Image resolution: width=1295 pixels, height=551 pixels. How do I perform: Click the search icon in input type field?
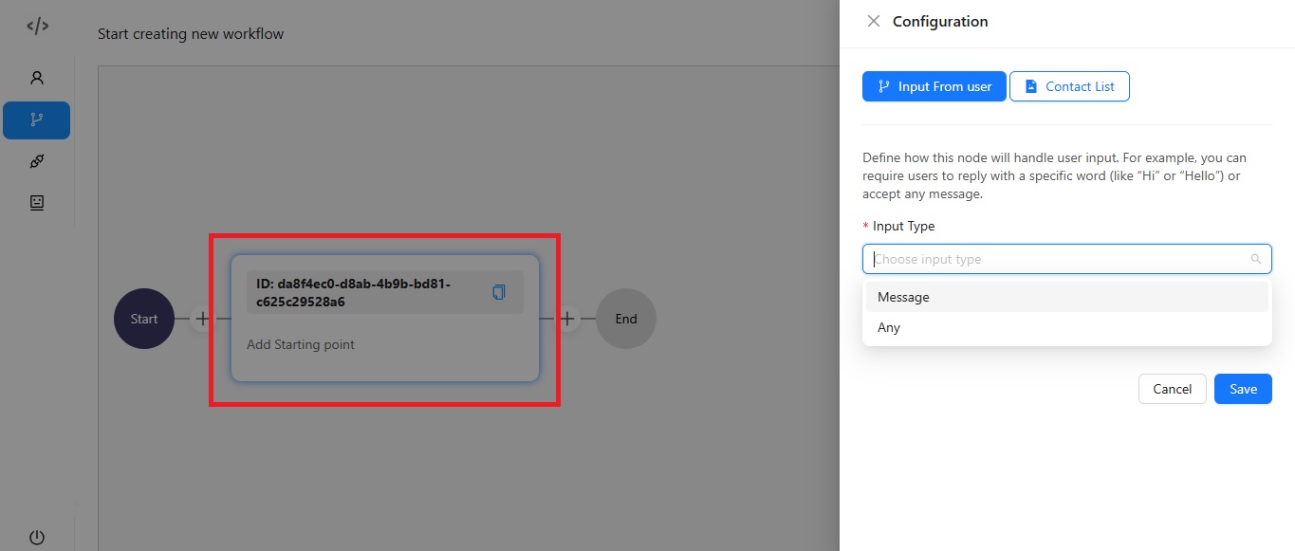[1256, 259]
